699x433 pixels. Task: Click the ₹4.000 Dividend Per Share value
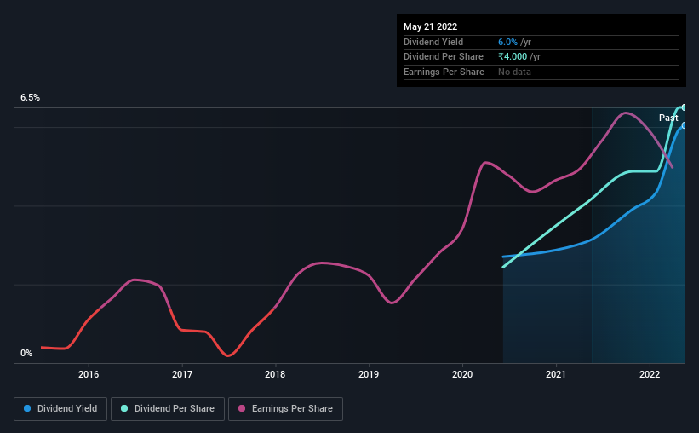tap(513, 57)
